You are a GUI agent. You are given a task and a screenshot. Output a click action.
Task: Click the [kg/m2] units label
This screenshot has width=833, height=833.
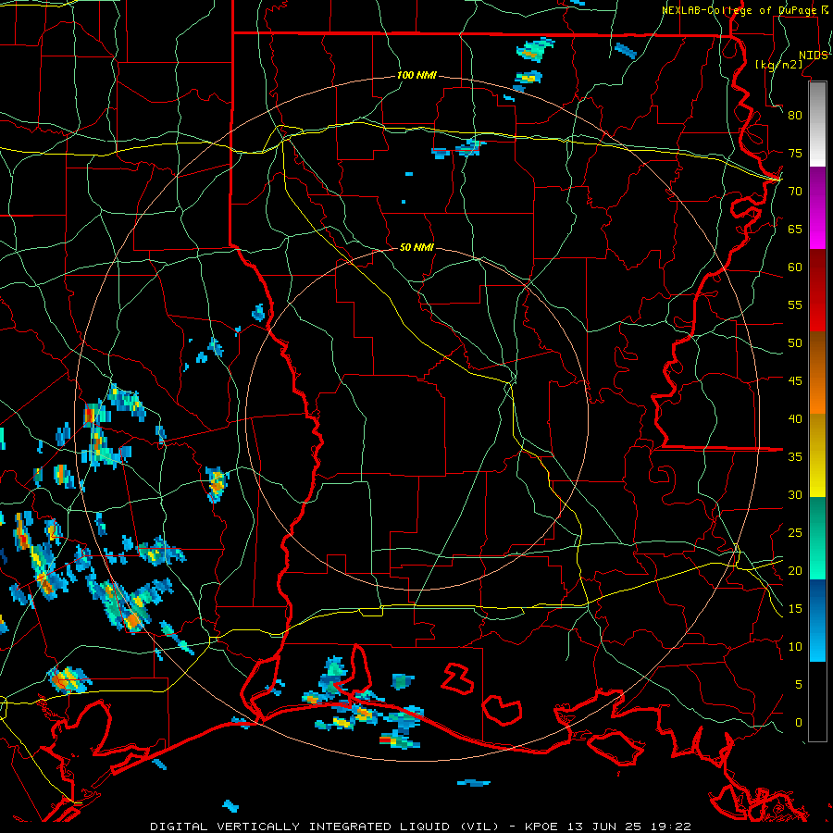pos(778,64)
